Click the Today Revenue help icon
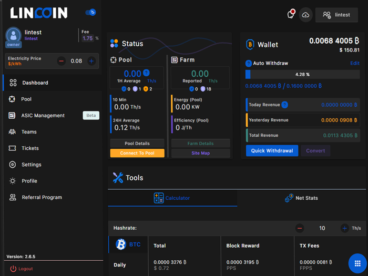The width and height of the screenshot is (368, 276). pyautogui.click(x=285, y=105)
